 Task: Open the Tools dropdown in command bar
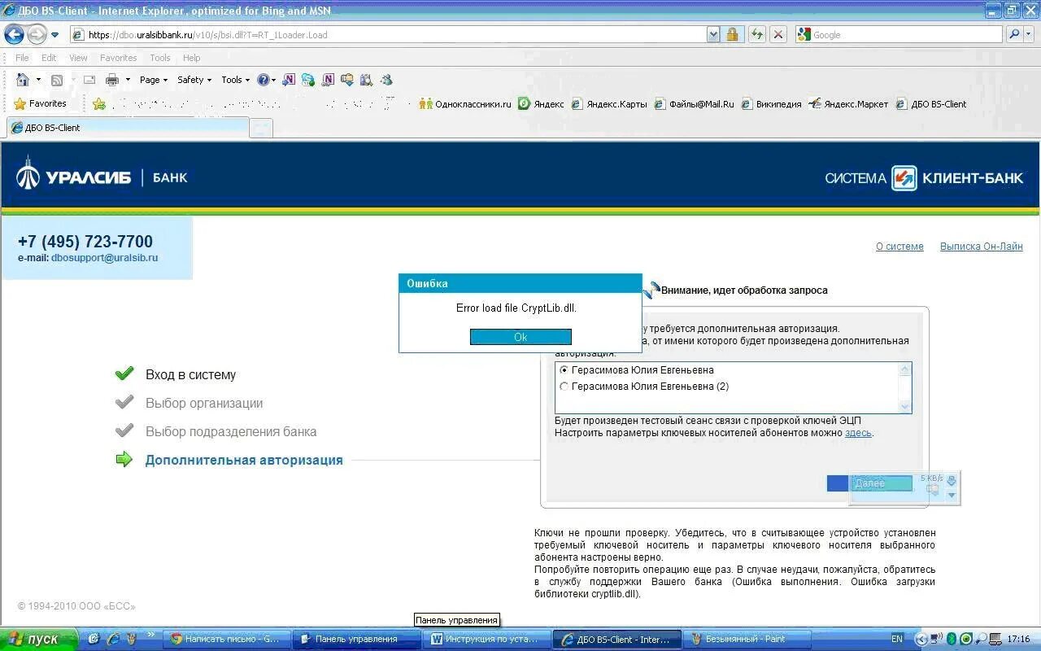click(x=235, y=80)
